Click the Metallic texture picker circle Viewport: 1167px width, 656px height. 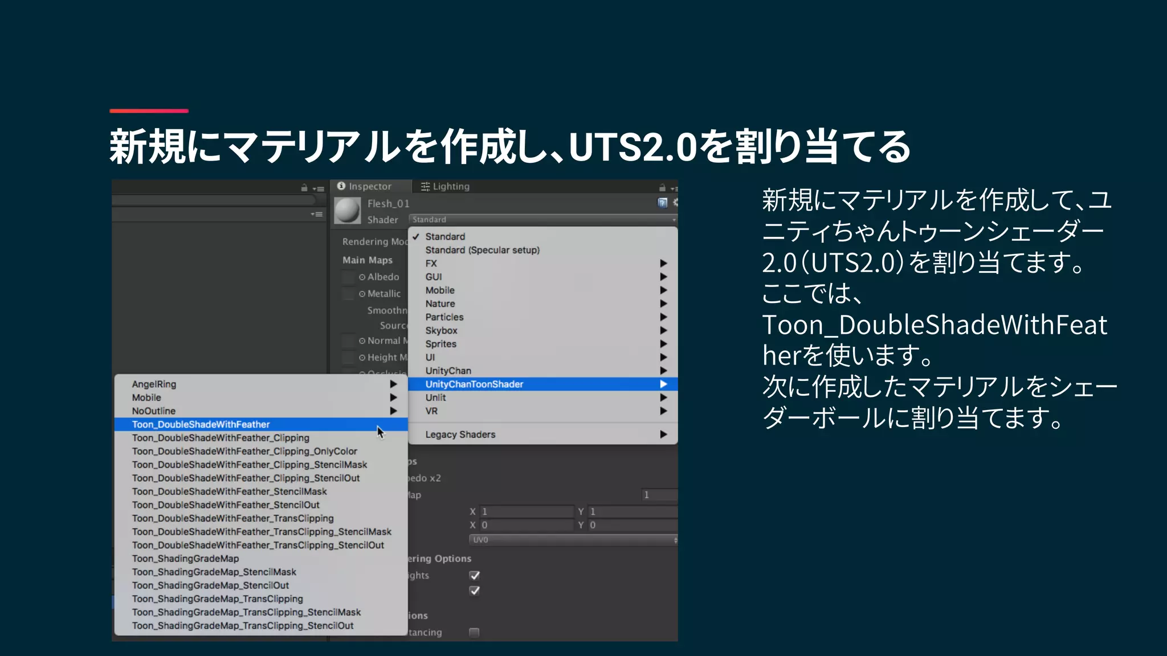click(x=362, y=294)
